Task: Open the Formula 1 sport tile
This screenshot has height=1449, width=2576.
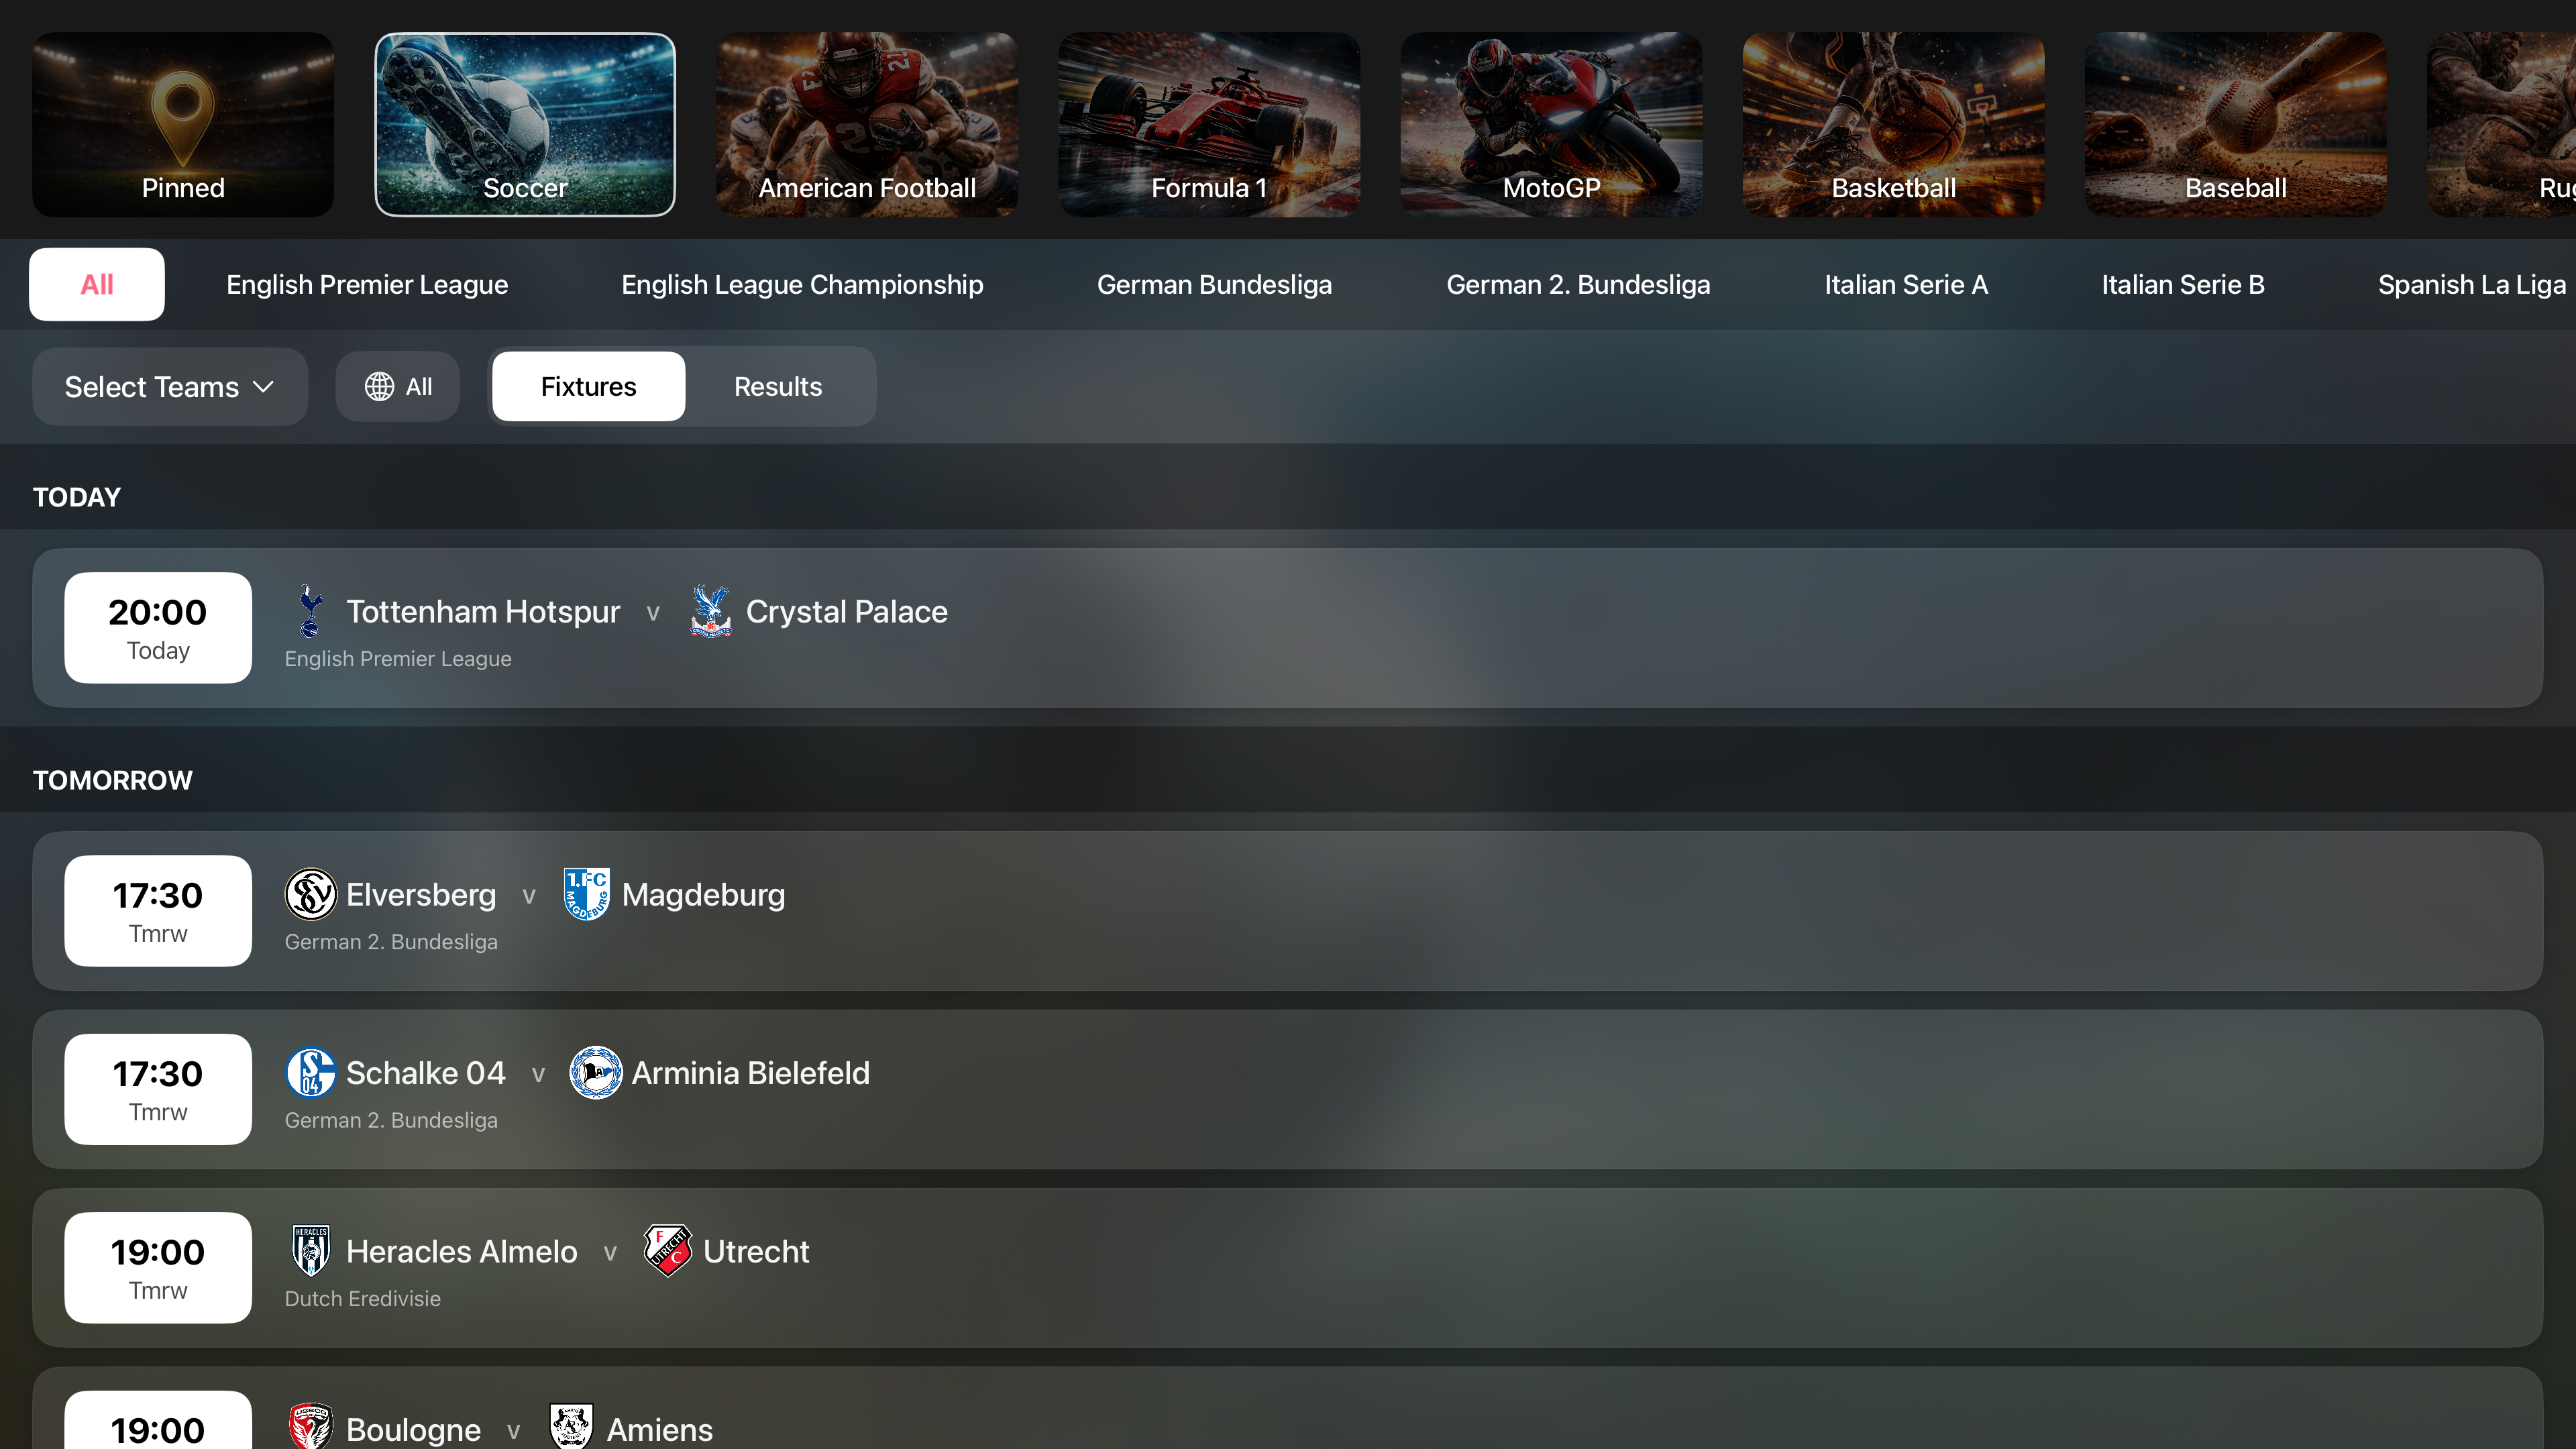Action: click(1209, 125)
